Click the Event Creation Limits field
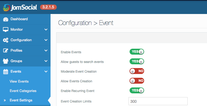Image resolution: width=207 pixels, height=106 pixels. [x=158, y=101]
